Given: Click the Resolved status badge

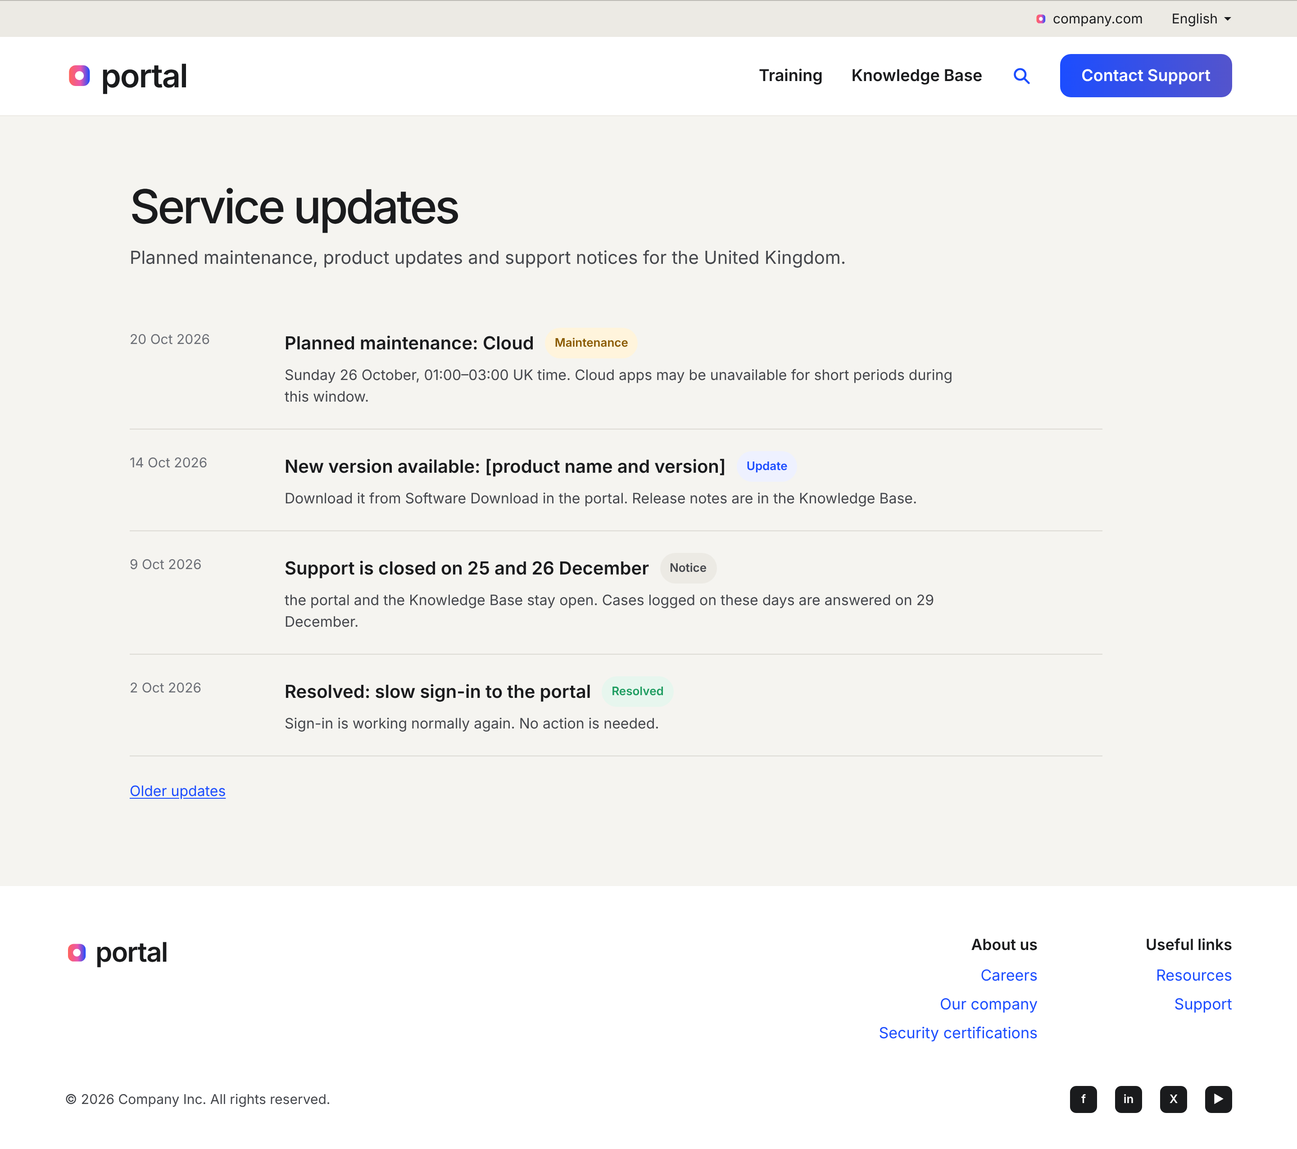Looking at the screenshot, I should (637, 691).
